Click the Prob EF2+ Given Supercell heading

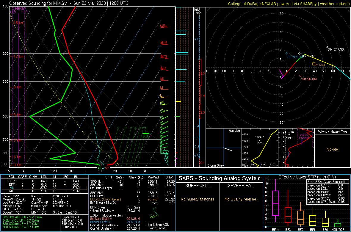point(326,182)
